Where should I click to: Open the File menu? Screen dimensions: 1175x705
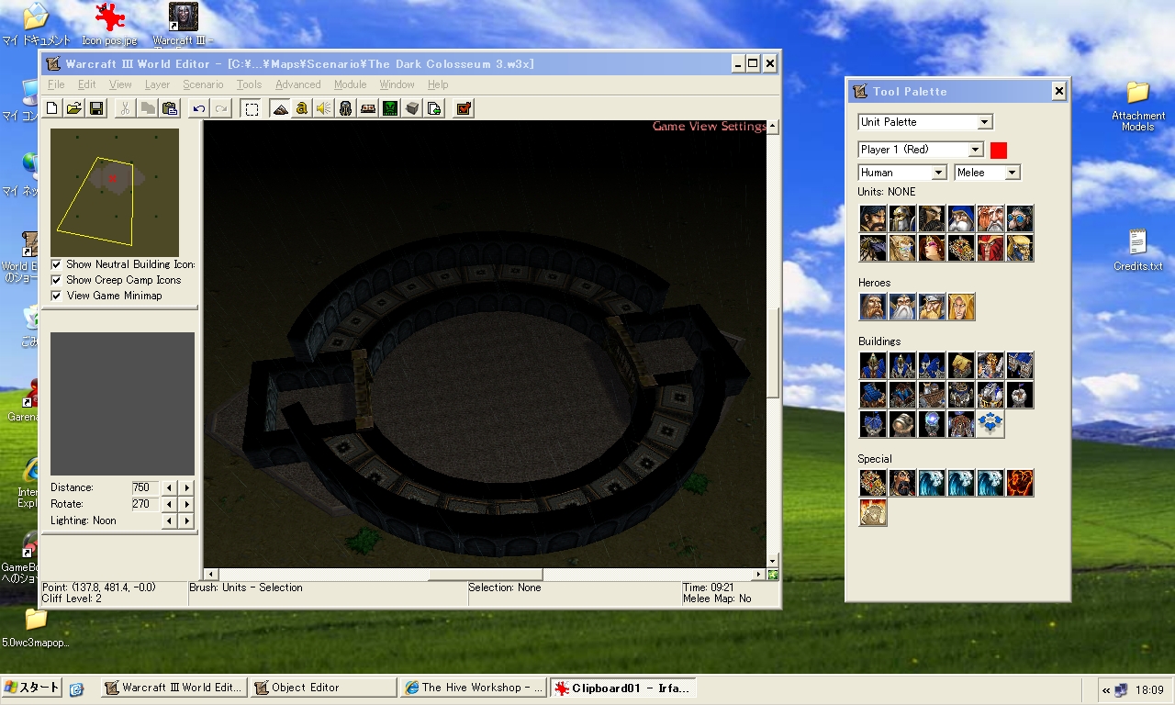coord(56,84)
